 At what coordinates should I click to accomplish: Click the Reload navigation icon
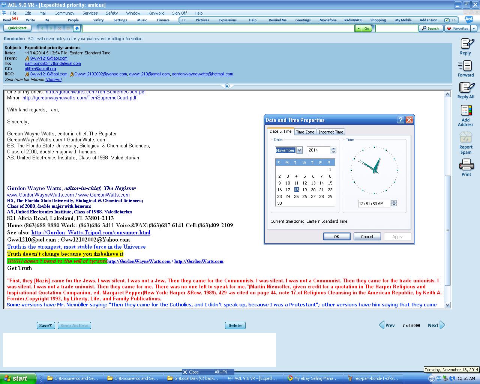coord(68,28)
